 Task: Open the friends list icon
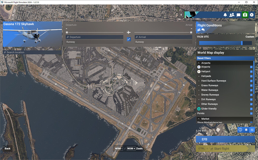[x=232, y=15]
